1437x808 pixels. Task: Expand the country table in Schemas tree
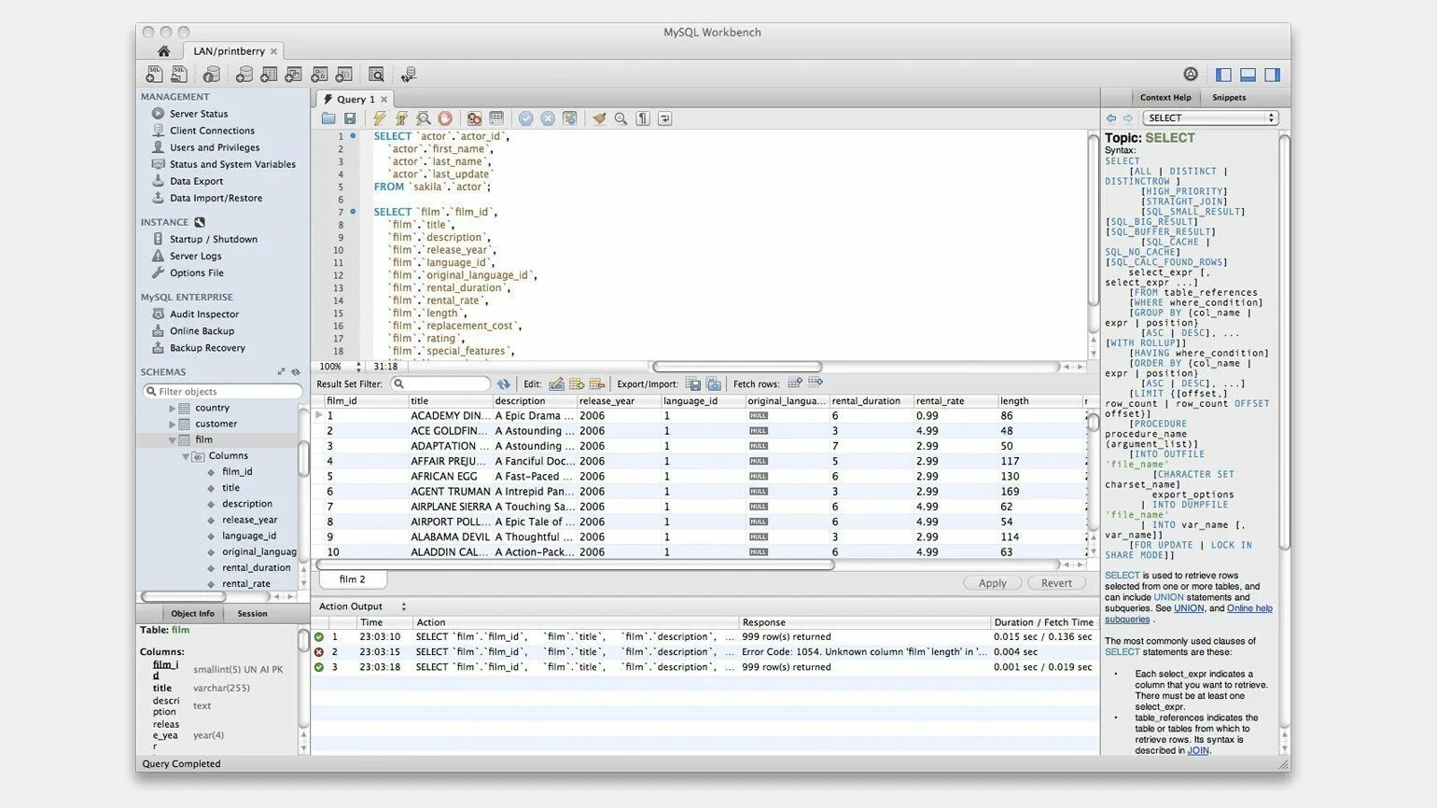coord(173,409)
